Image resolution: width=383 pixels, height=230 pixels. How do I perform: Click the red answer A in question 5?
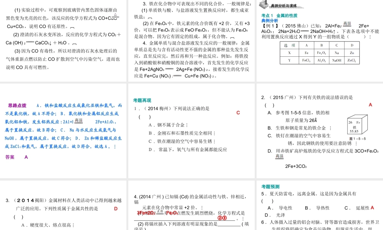coord(372,208)
